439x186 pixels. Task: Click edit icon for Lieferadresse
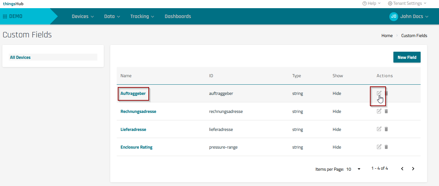(379, 129)
